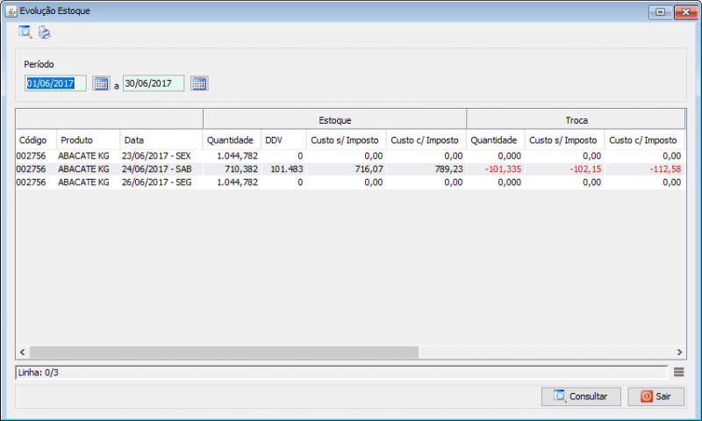Focus the end date field 30/06/2017

(153, 84)
